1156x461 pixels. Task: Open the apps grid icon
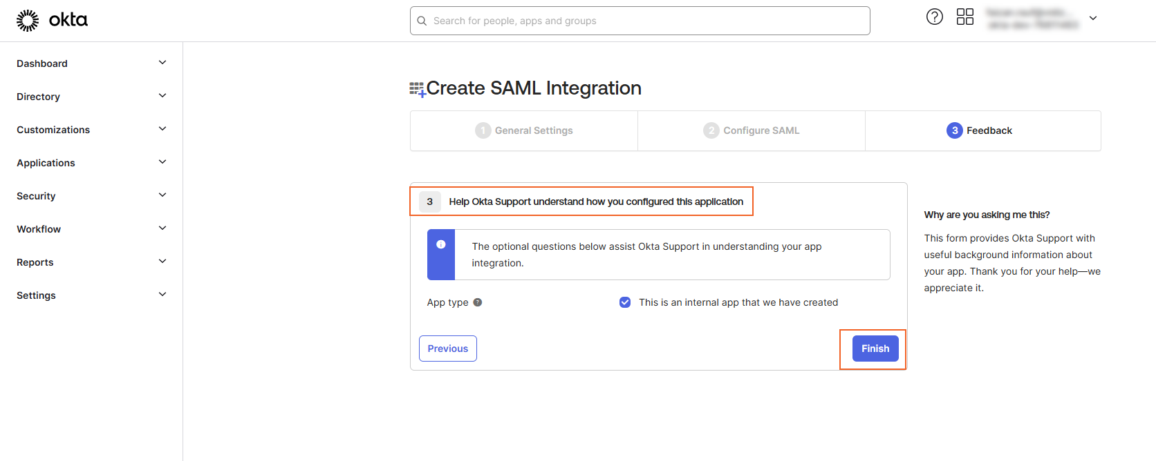[964, 17]
